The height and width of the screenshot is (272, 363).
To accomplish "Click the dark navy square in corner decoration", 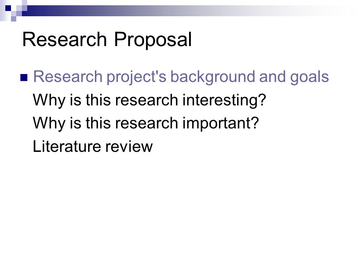I will click(8, 8).
